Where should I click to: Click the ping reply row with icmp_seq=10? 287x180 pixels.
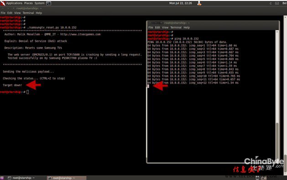tap(193, 76)
